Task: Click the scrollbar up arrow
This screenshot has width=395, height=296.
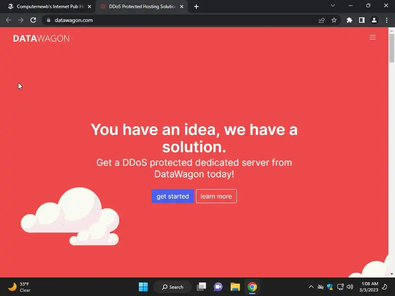Action: tap(392, 30)
